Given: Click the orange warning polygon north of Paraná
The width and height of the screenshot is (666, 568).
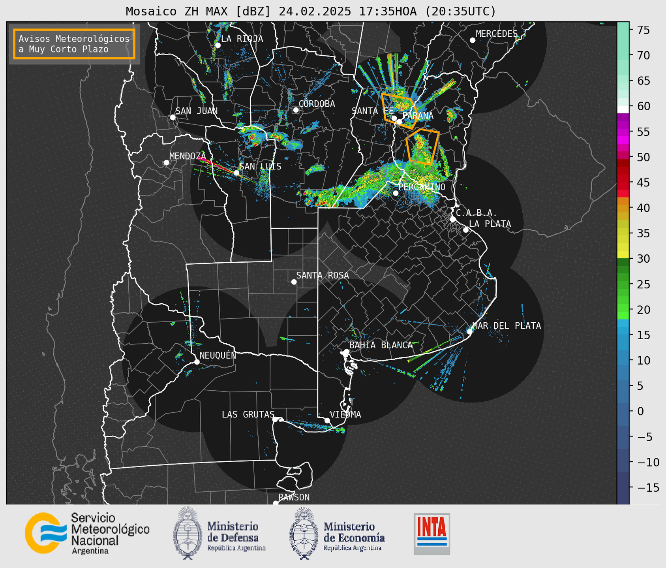Looking at the screenshot, I should [399, 111].
